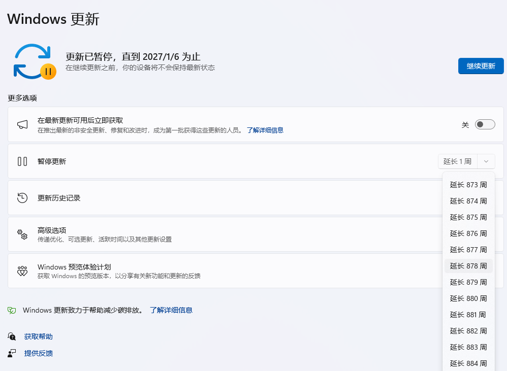Pick 延长 884 周 in dropdown

point(468,363)
